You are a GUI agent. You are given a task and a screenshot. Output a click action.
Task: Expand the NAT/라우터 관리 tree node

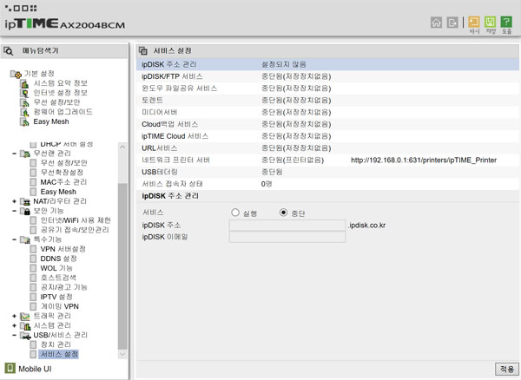point(14,201)
